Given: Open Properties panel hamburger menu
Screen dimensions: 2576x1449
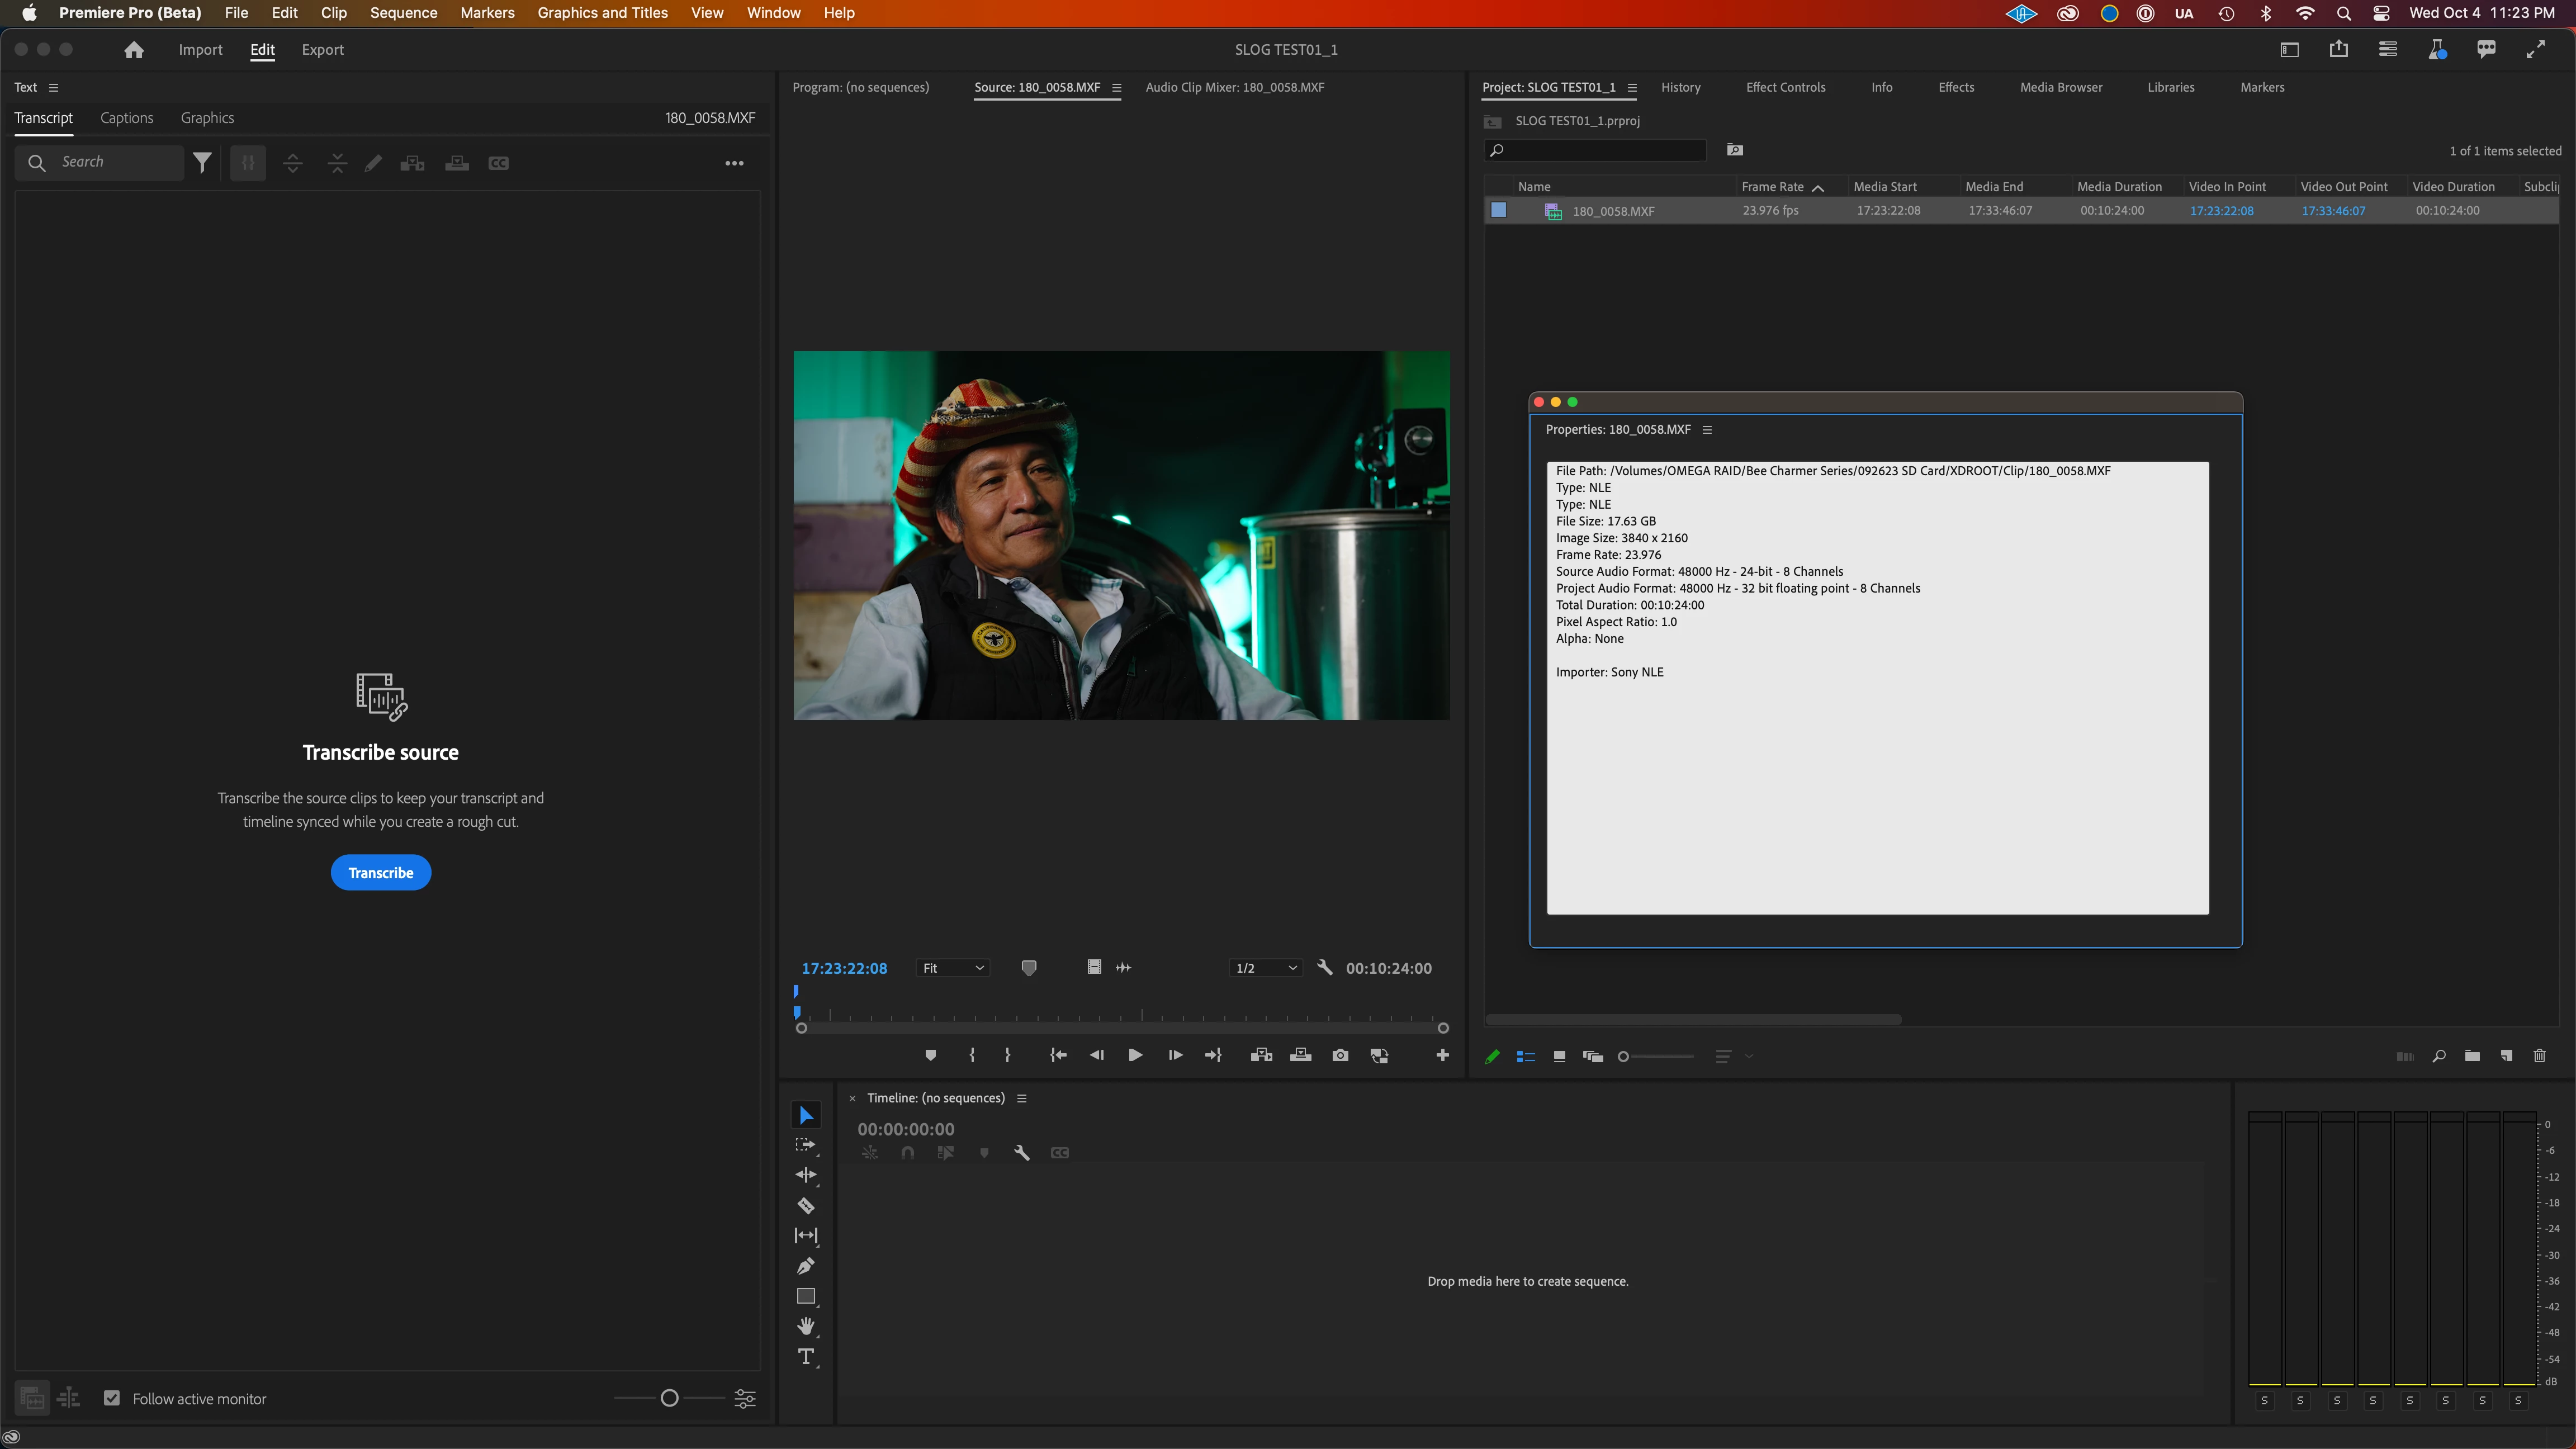Looking at the screenshot, I should (1707, 430).
